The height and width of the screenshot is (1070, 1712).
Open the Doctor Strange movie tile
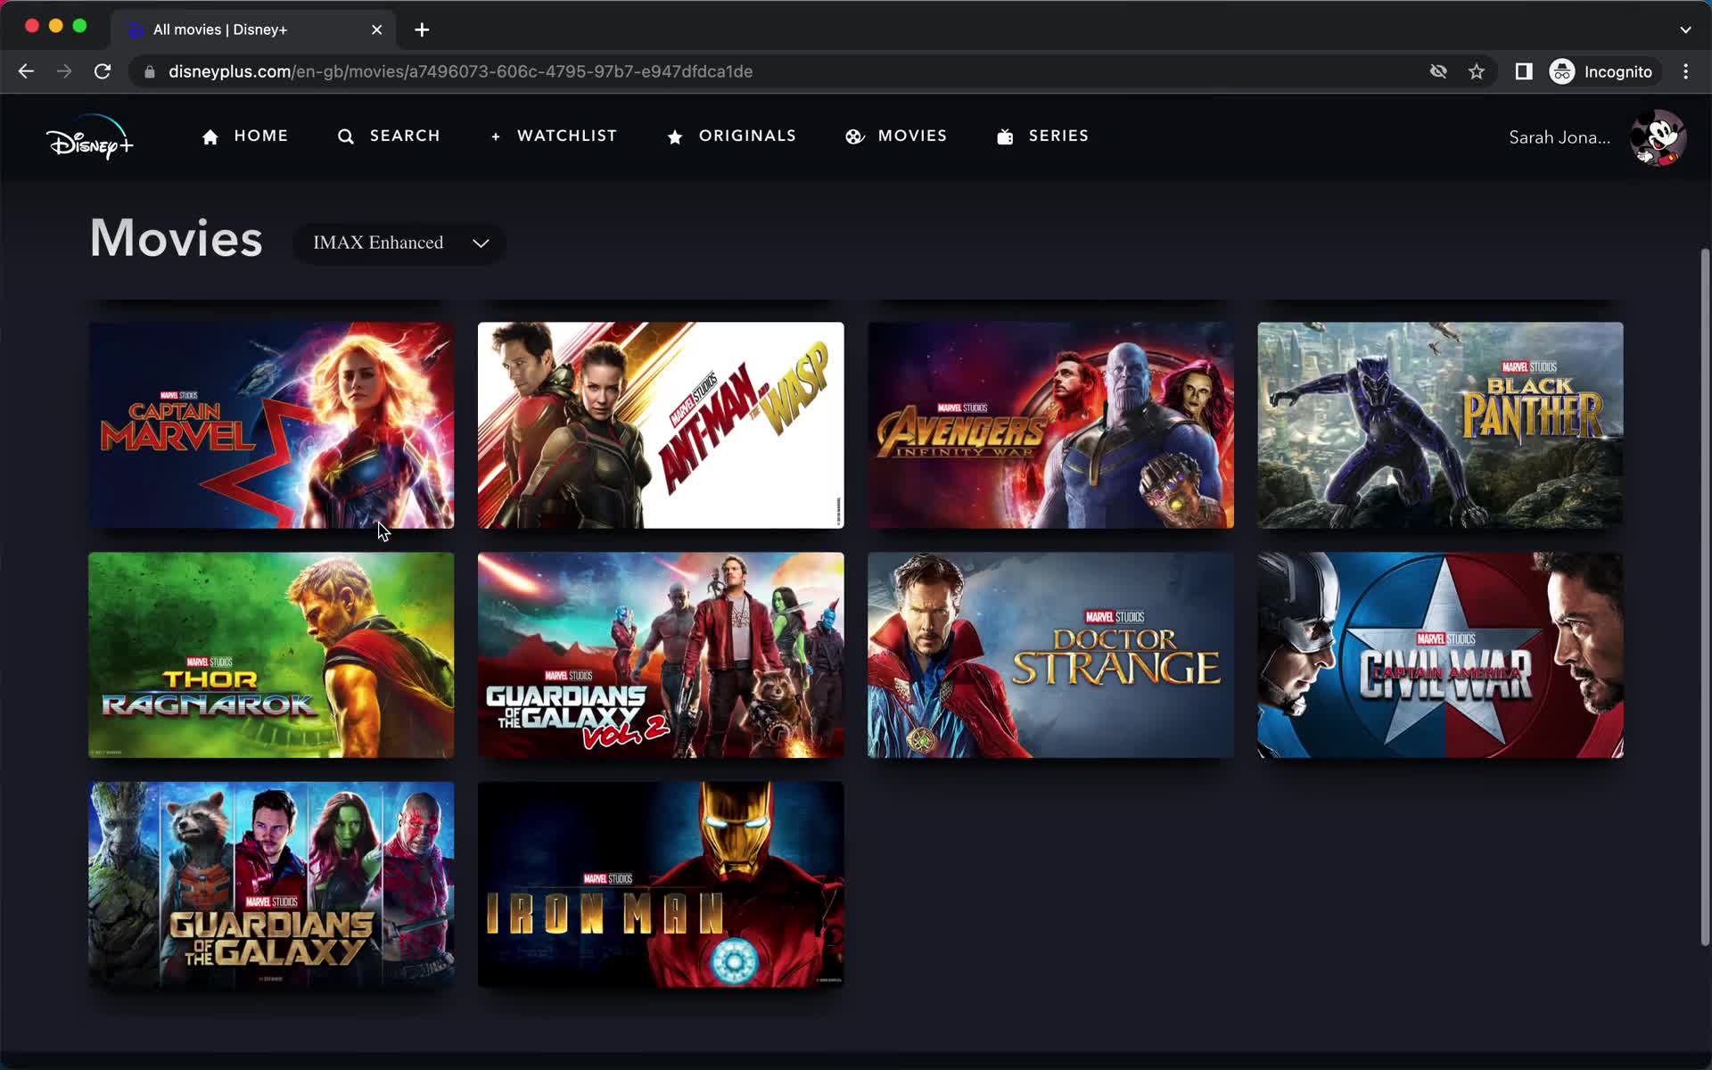[1050, 655]
